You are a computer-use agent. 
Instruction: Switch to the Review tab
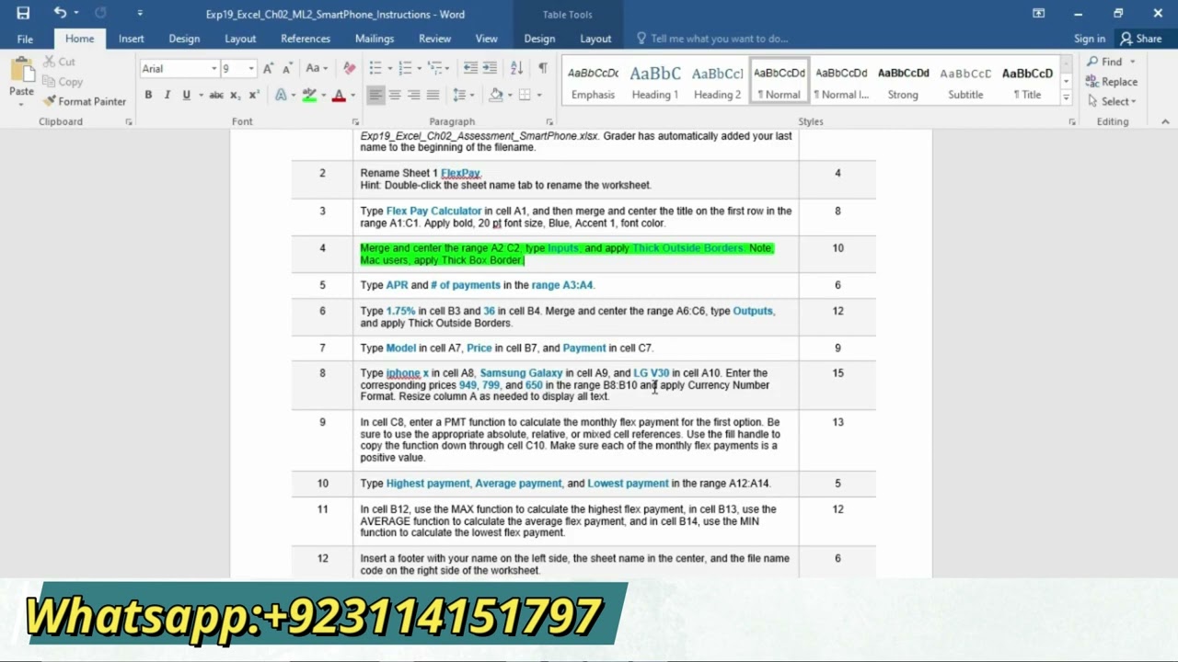(434, 39)
